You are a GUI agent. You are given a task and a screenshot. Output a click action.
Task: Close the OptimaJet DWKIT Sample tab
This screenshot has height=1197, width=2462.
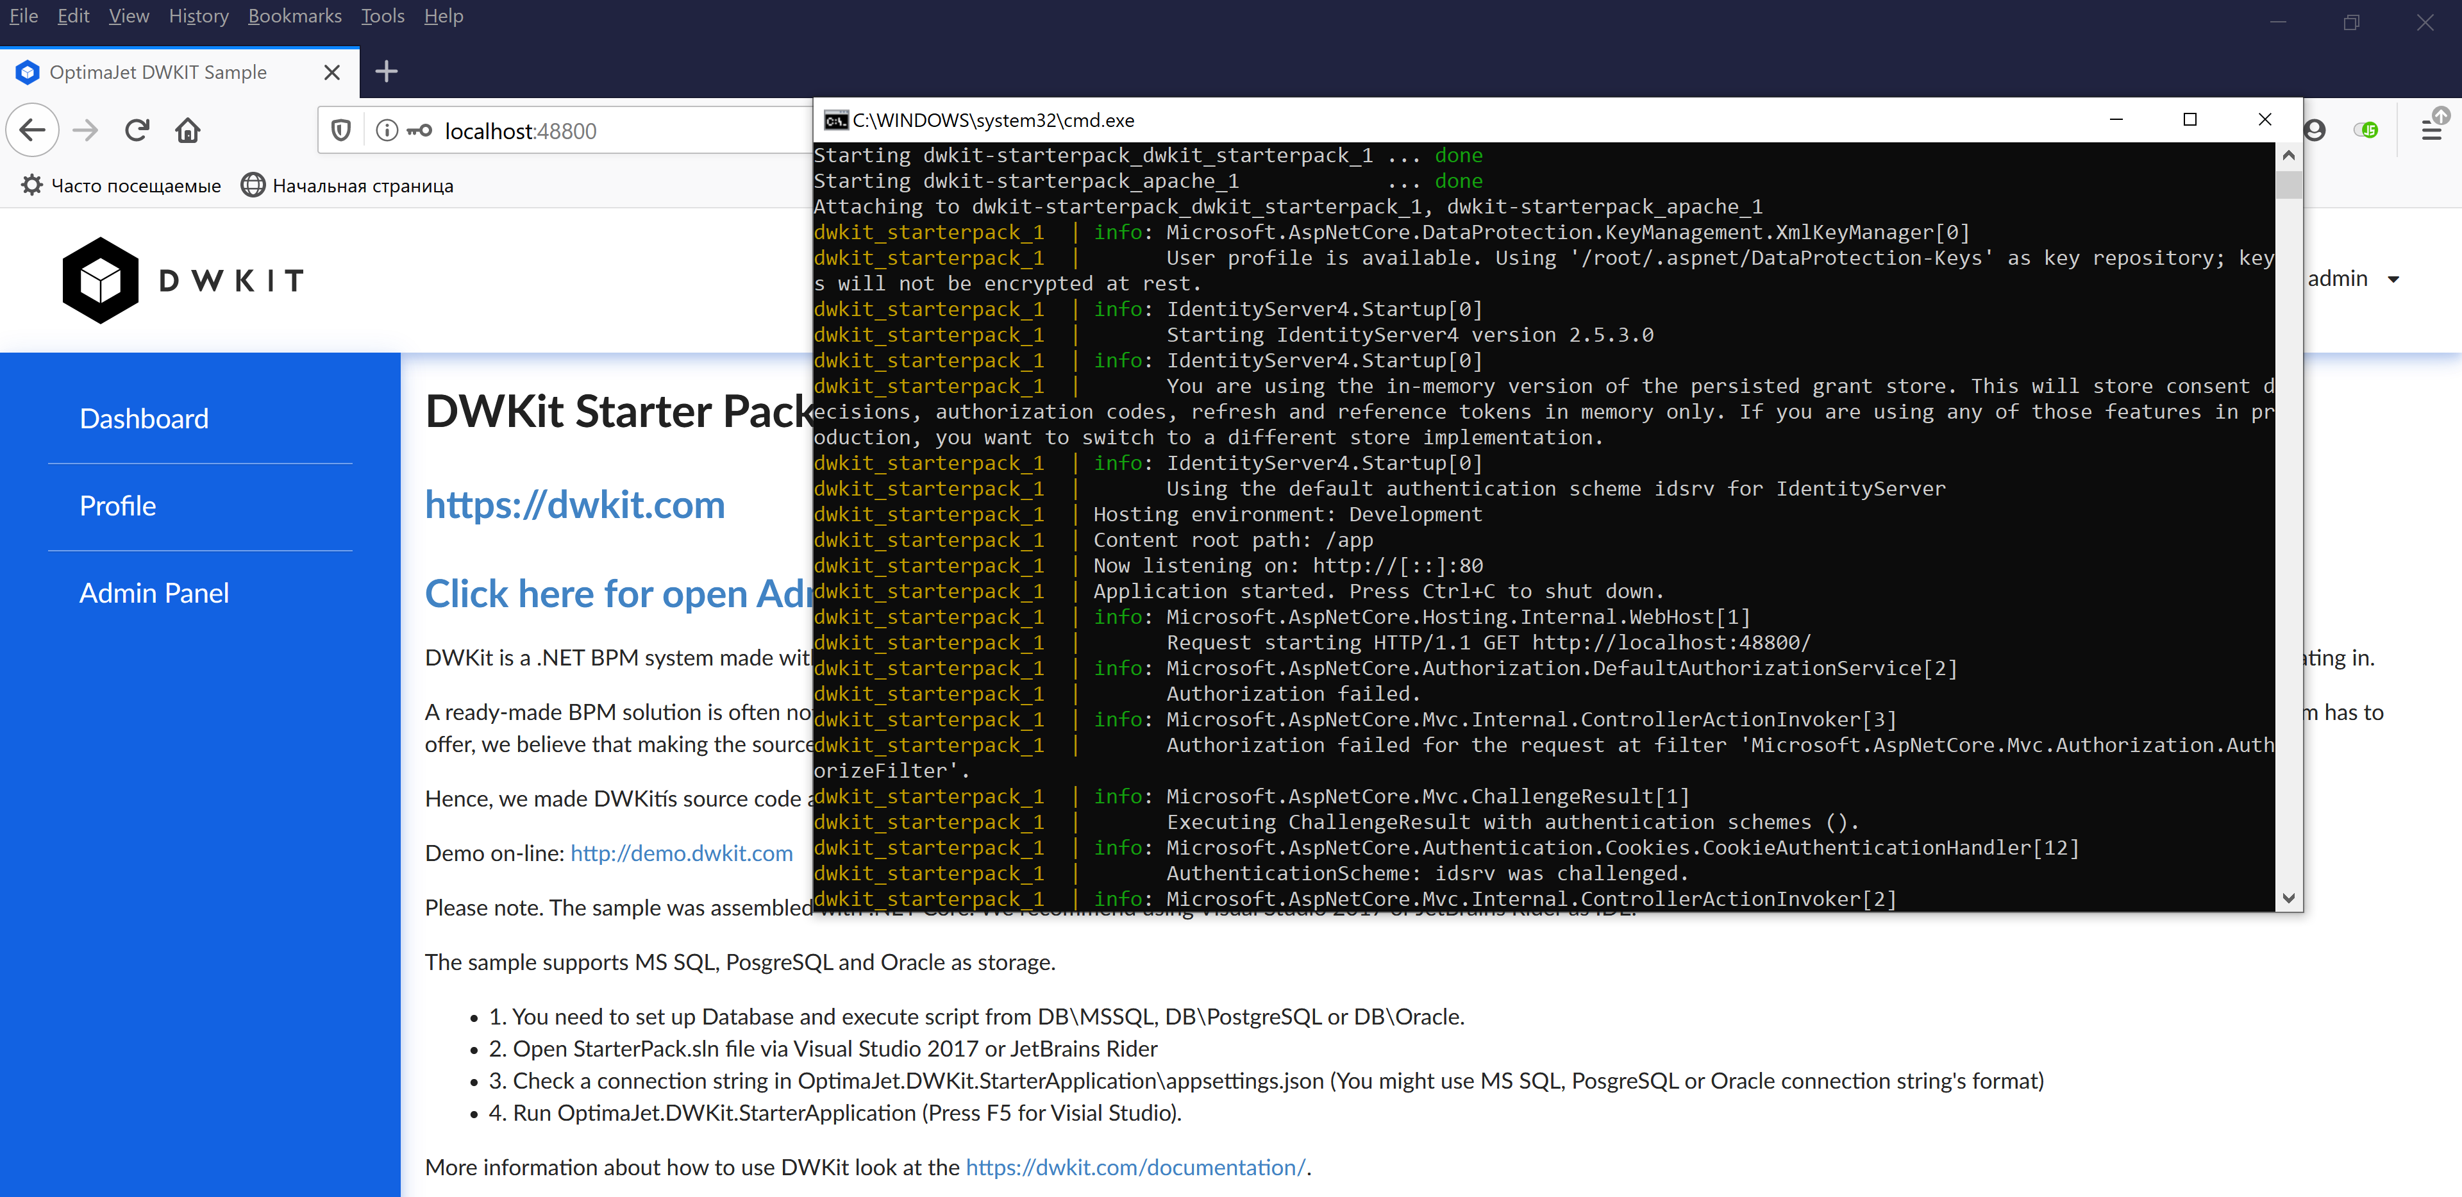(x=331, y=72)
